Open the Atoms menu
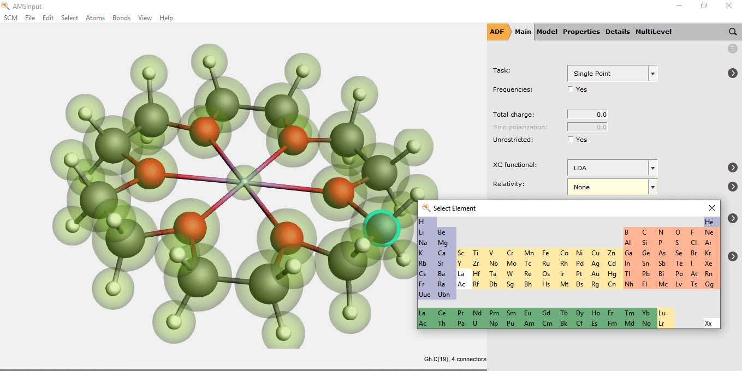Viewport: 742px width, 371px height. pyautogui.click(x=95, y=18)
